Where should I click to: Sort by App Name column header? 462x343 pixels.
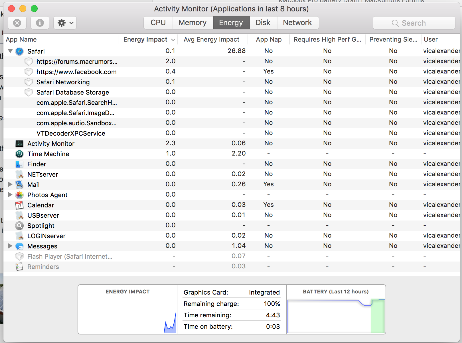61,40
